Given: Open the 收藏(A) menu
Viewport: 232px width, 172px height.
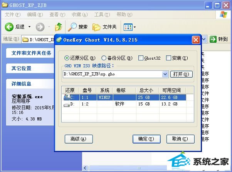Looking at the screenshot, I should pyautogui.click(x=80, y=15).
